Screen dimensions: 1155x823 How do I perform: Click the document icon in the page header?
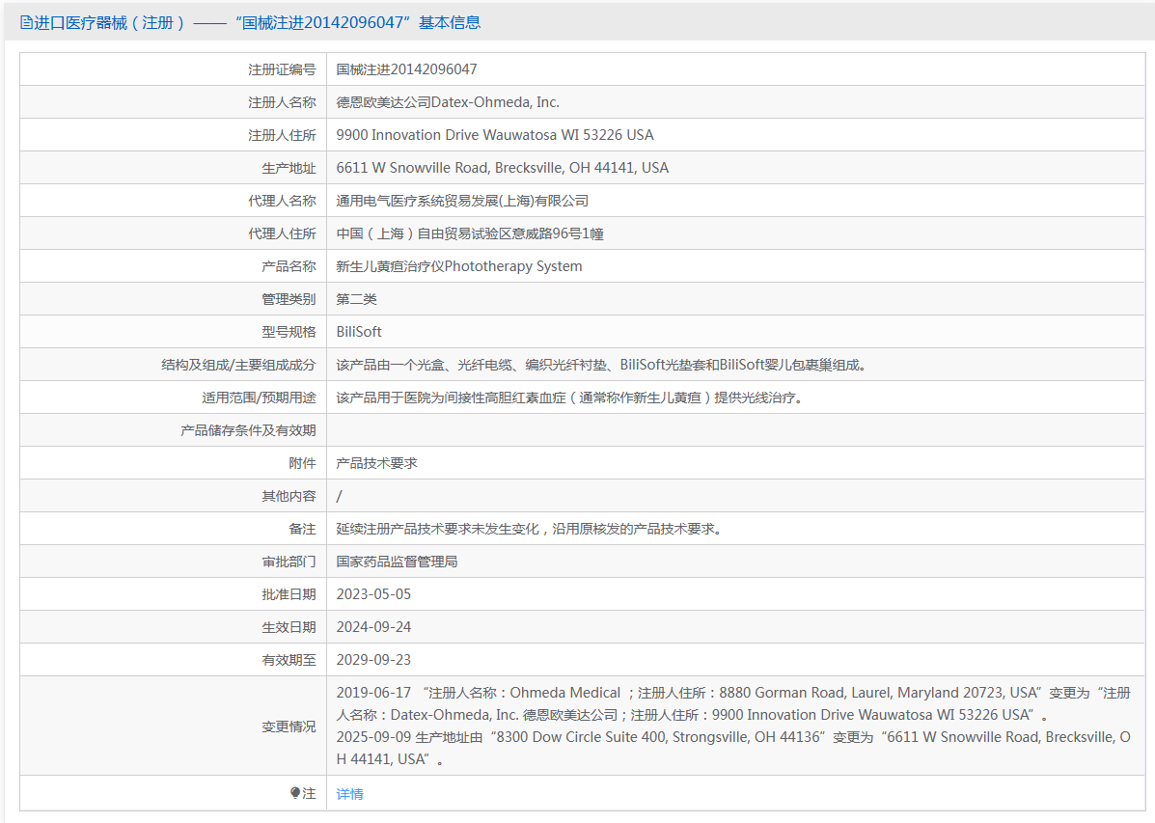[x=26, y=23]
